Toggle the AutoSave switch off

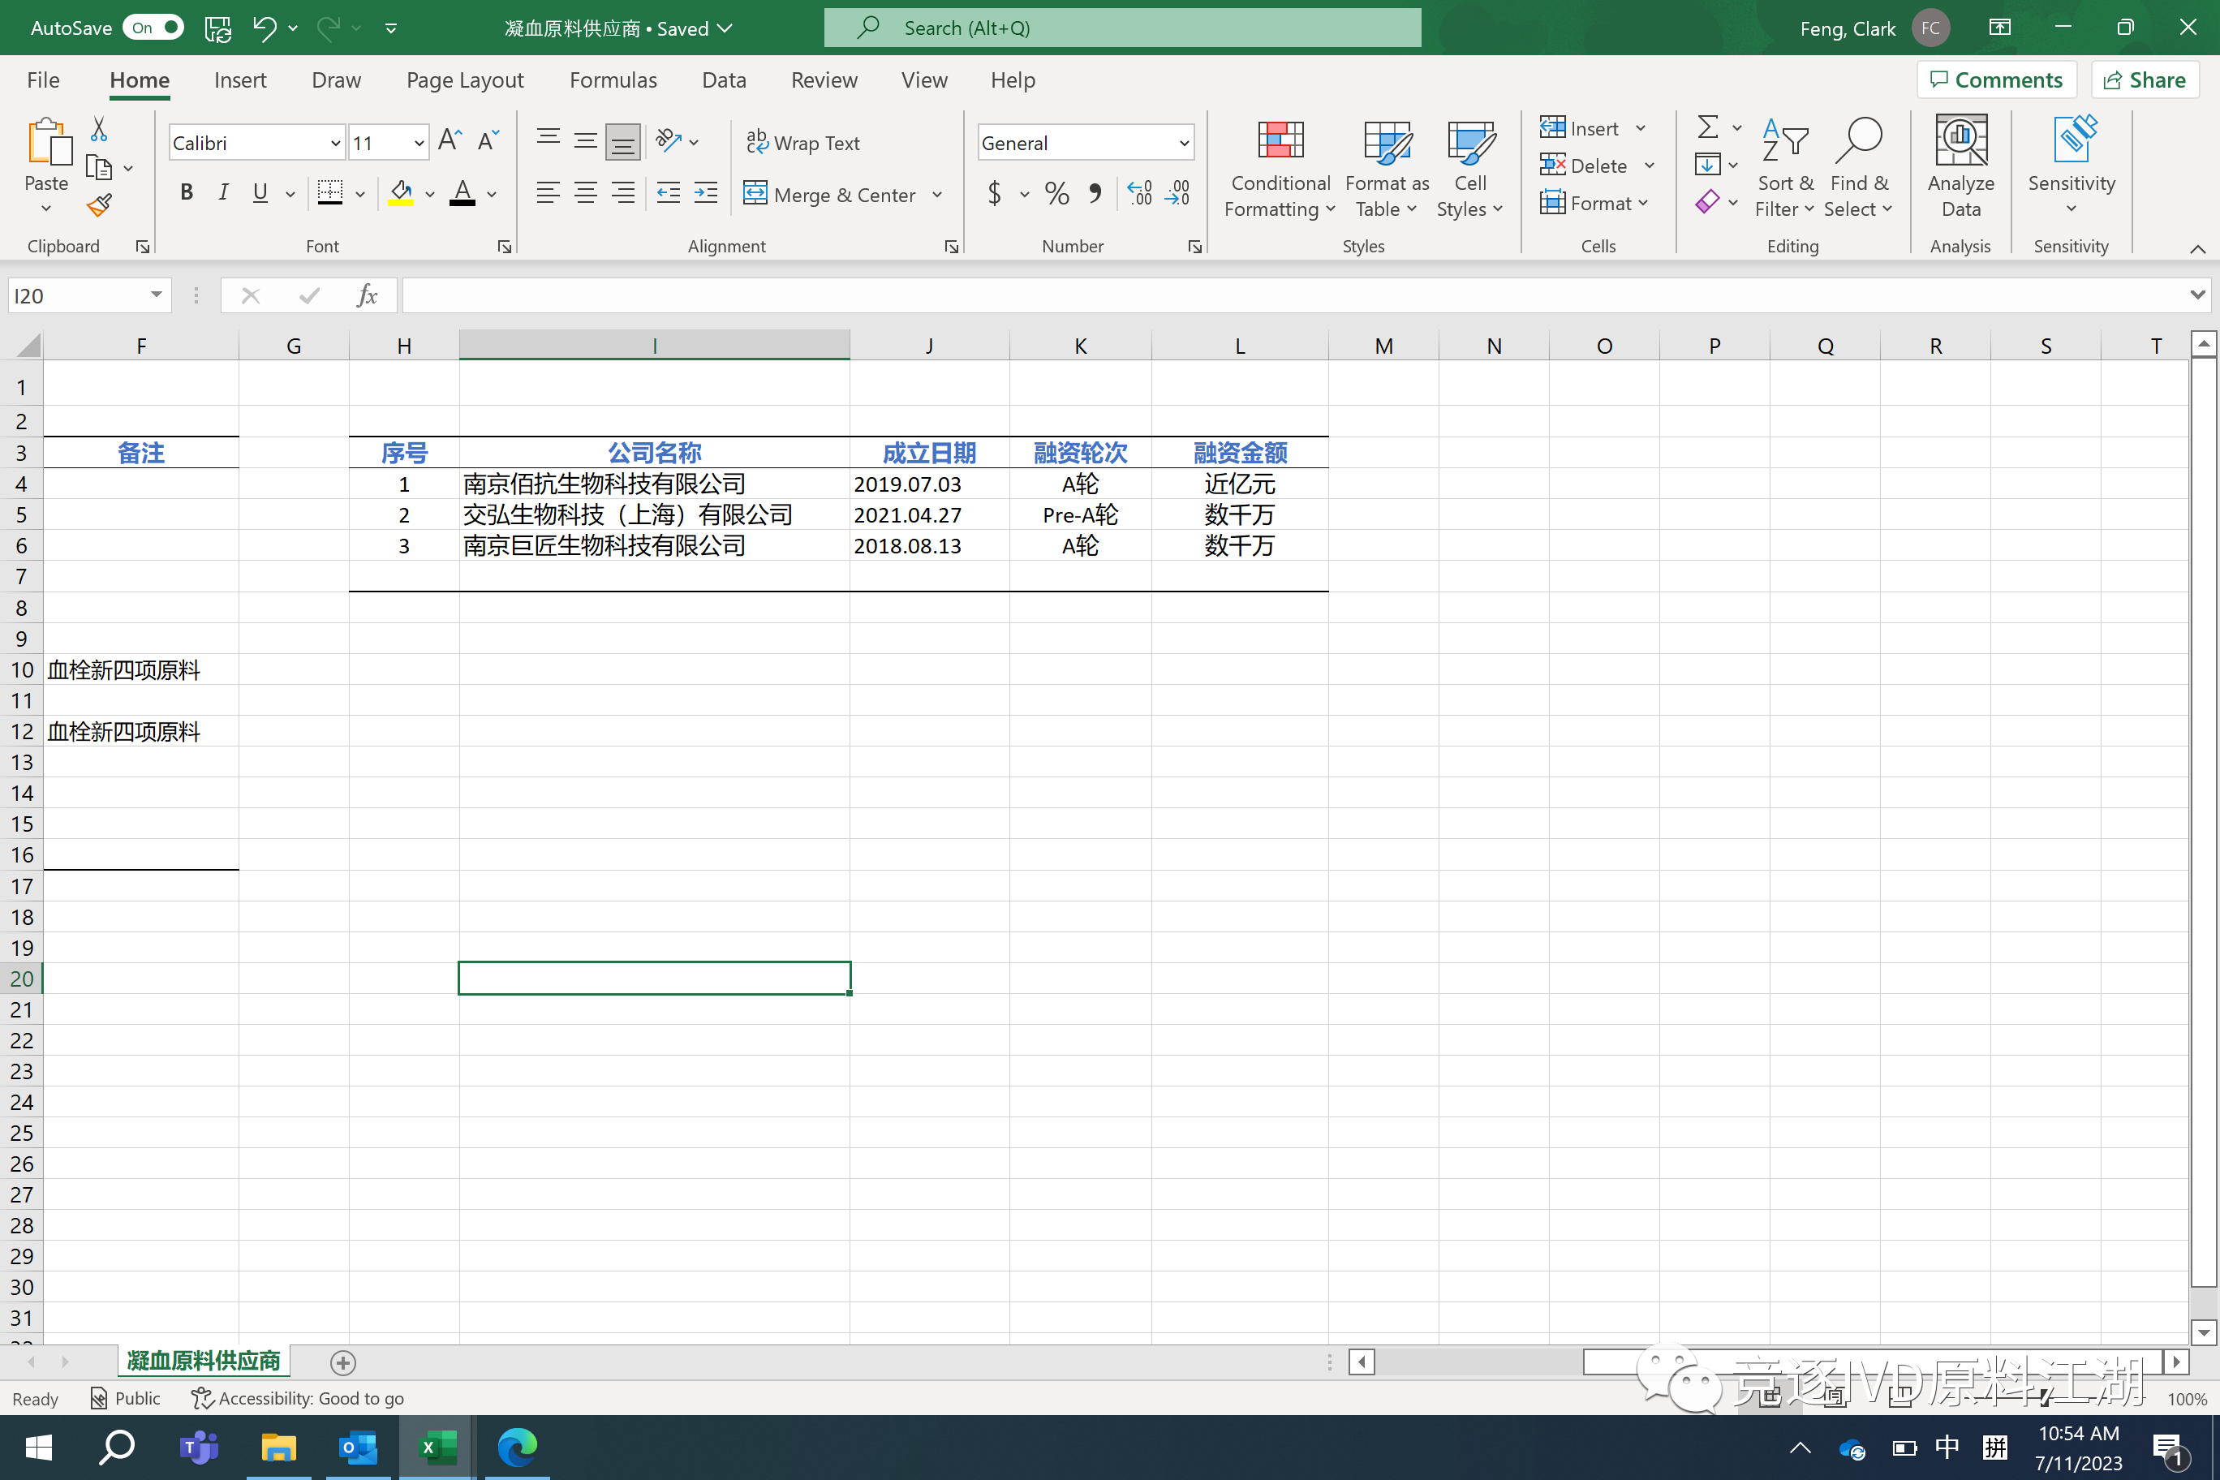154,28
